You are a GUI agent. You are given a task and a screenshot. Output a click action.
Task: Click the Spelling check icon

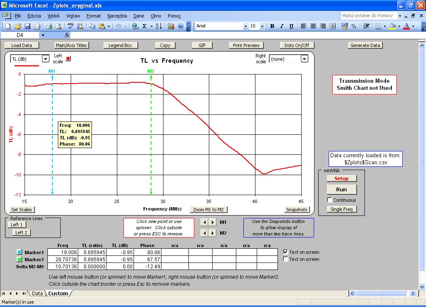tap(70, 26)
